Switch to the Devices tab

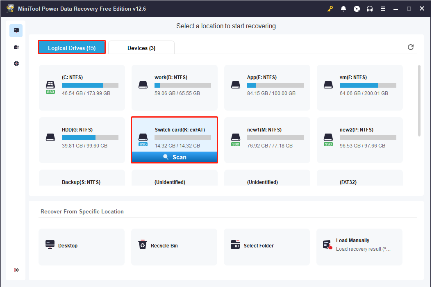point(141,48)
